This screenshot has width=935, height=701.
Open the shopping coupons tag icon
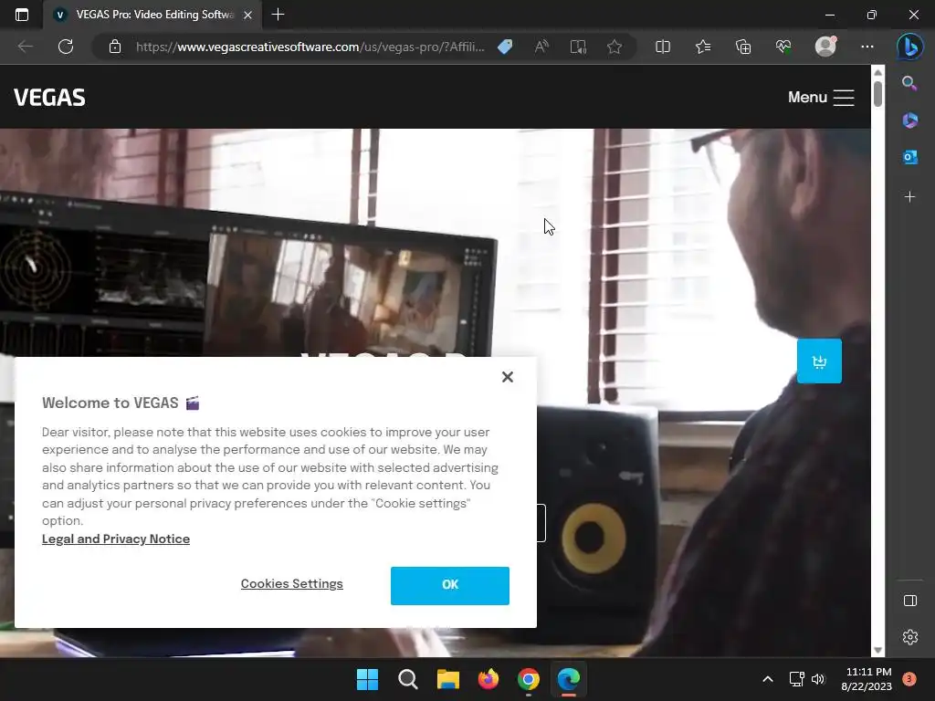505,47
